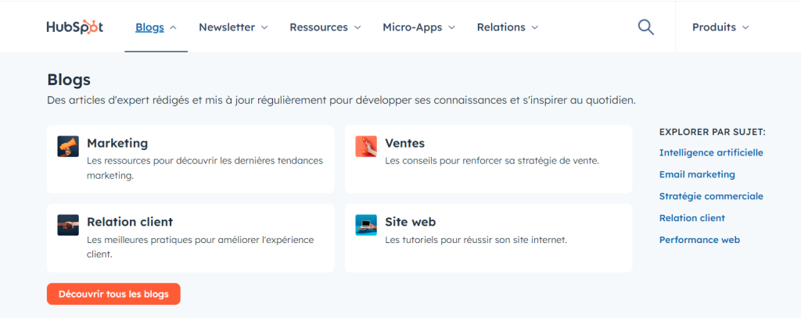
Task: Click the Marketing megaphone icon
Action: (x=68, y=146)
